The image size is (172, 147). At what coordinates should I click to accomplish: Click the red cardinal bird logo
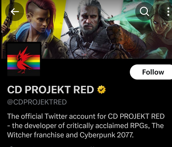point(25,60)
